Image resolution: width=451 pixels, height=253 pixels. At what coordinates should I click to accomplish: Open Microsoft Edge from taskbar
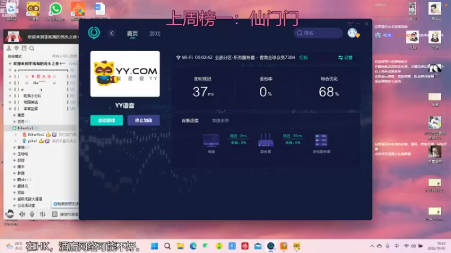[x=193, y=246]
